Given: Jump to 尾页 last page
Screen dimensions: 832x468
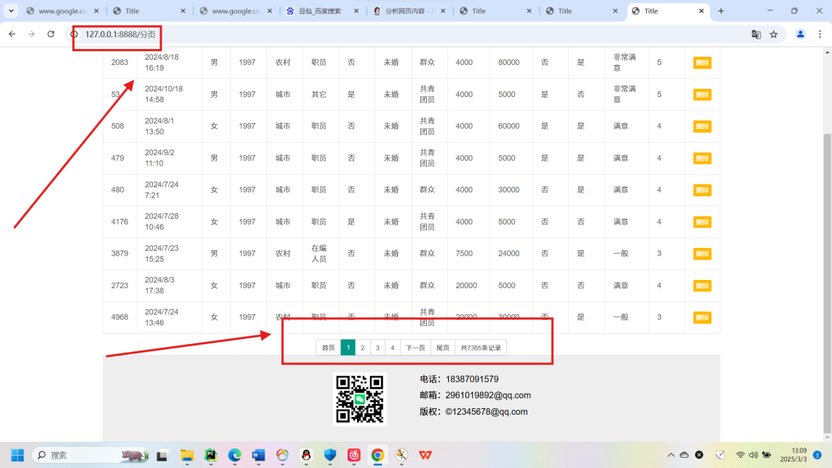Looking at the screenshot, I should [x=442, y=348].
